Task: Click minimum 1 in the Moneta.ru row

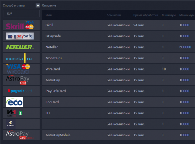Action: pos(163,58)
